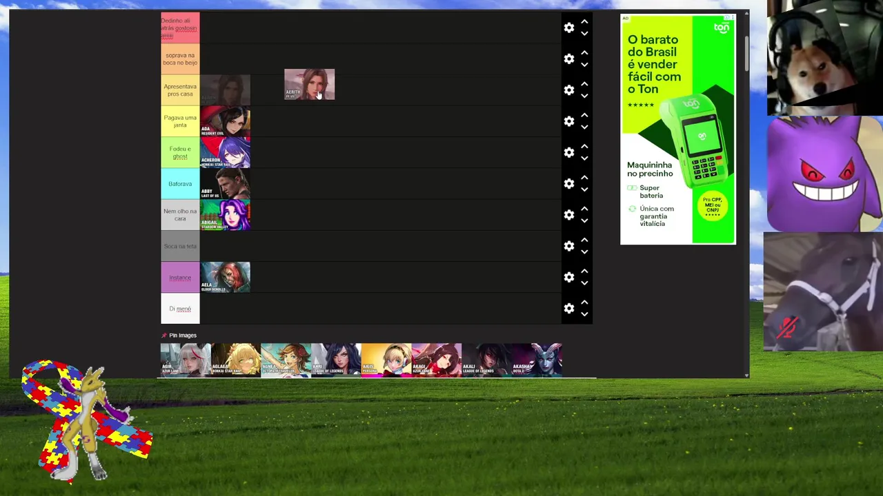
Task: Move 'Baforava' row down
Action: click(x=584, y=190)
